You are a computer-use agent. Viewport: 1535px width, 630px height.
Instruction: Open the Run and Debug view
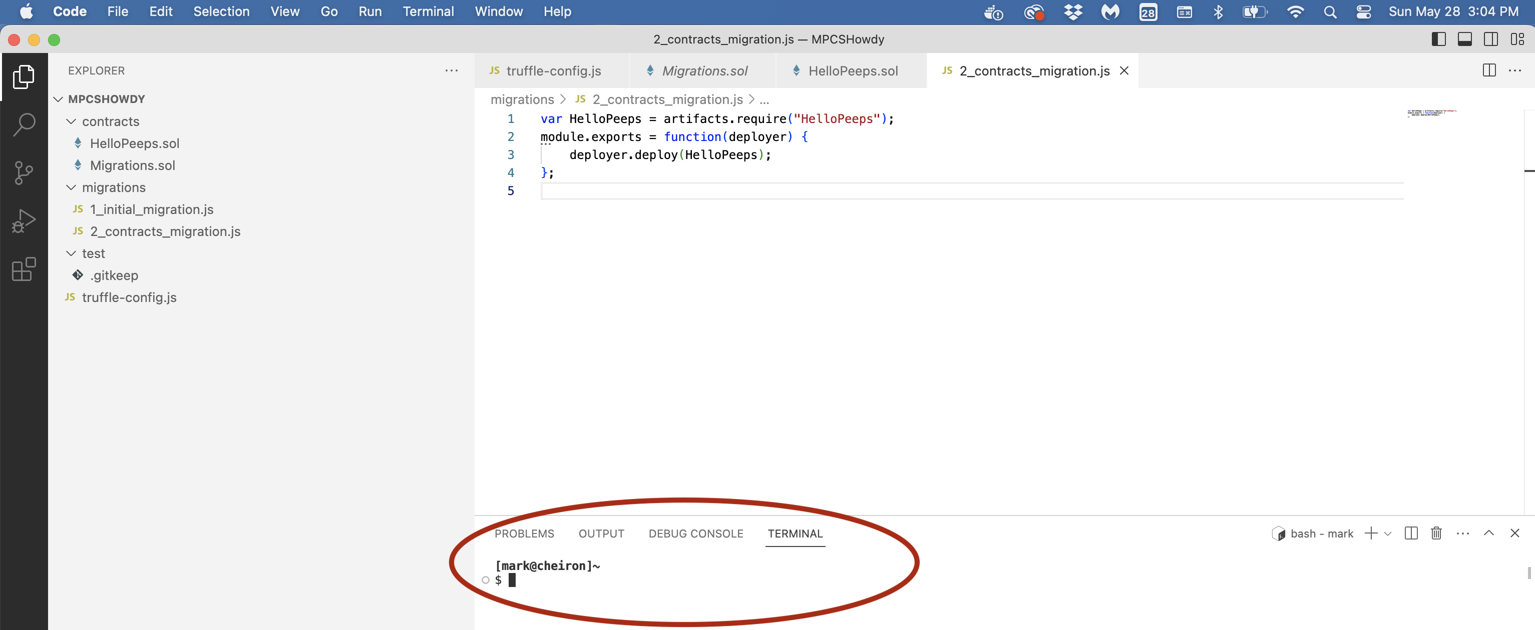click(x=24, y=220)
